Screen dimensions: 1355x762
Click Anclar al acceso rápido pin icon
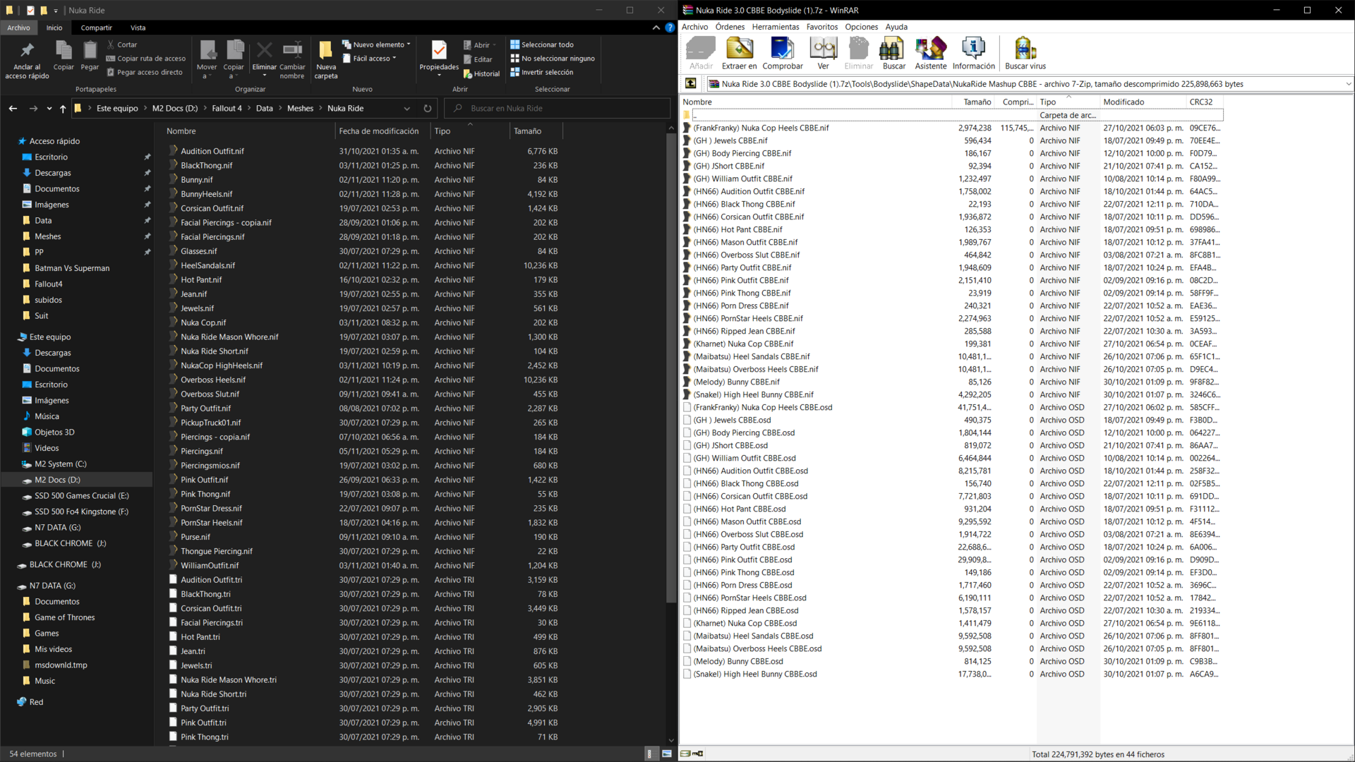[27, 50]
